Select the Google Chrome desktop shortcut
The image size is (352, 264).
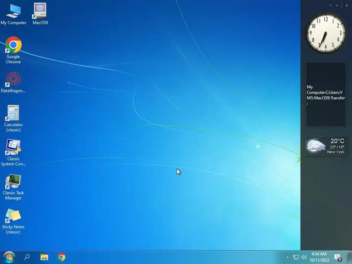pyautogui.click(x=13, y=50)
